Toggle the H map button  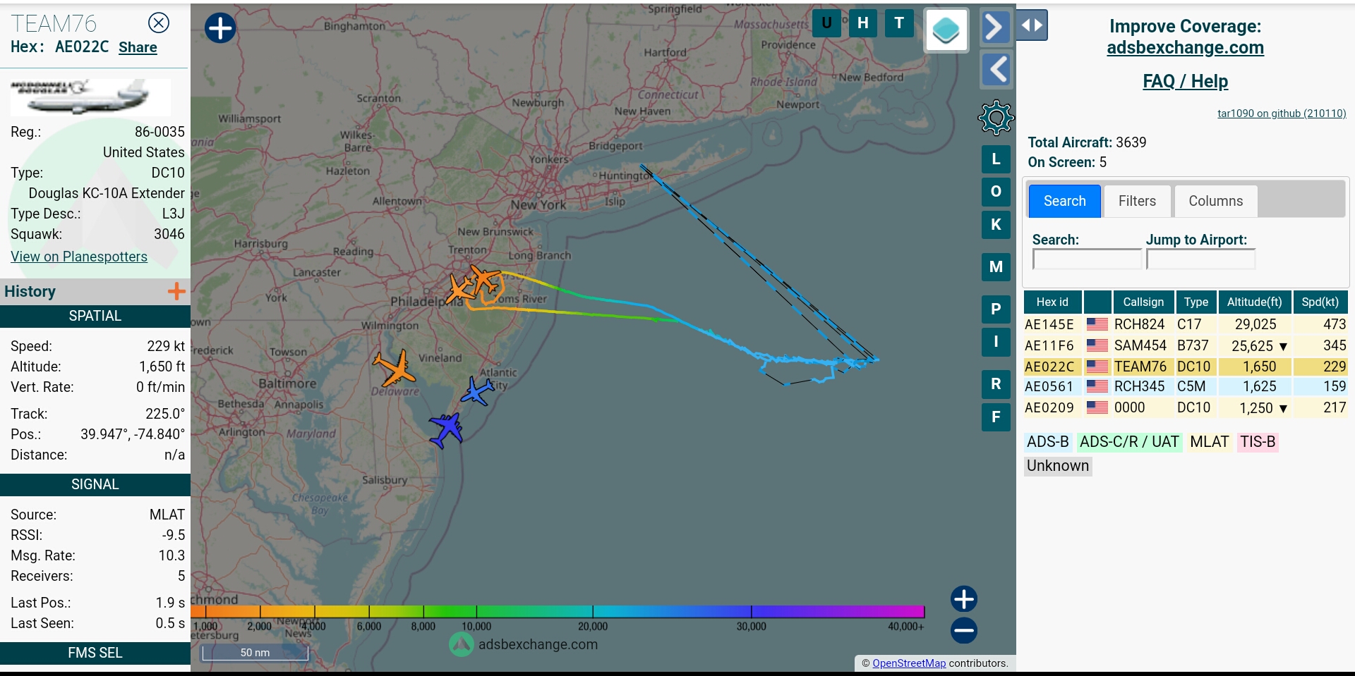tap(862, 23)
